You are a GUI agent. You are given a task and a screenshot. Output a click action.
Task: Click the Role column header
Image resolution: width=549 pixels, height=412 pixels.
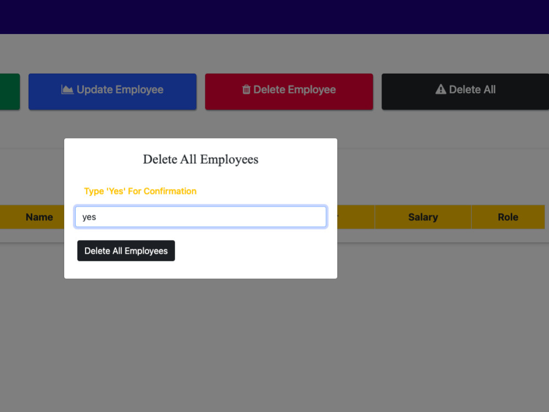coord(508,217)
